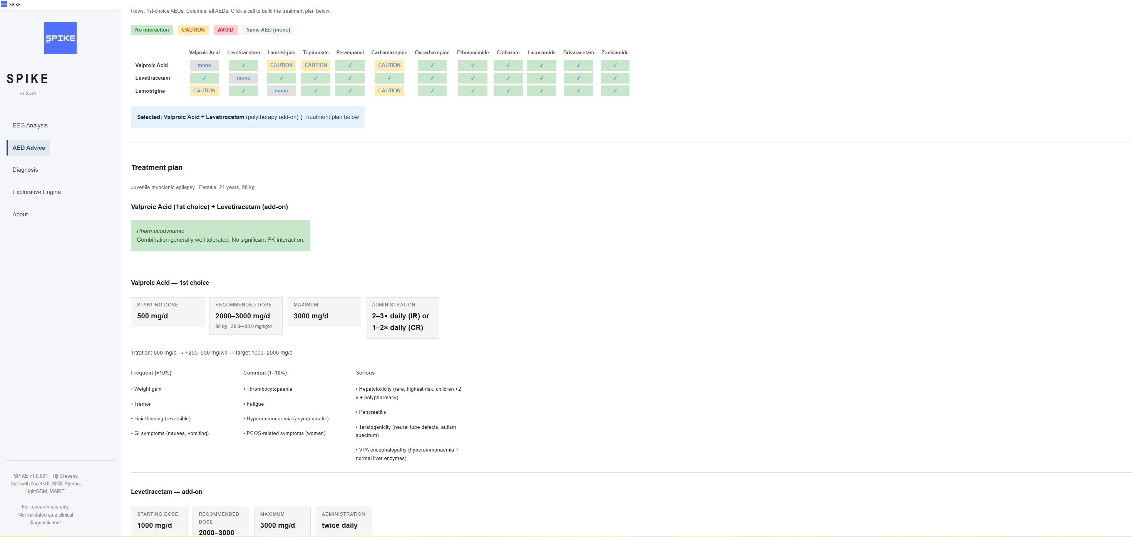Click the Zonisamide column header
1132x537 pixels.
(615, 53)
